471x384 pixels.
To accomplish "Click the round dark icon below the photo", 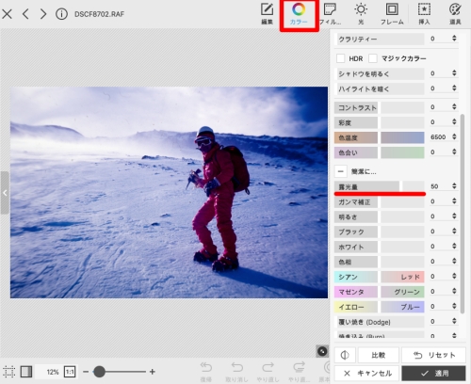I will click(322, 351).
